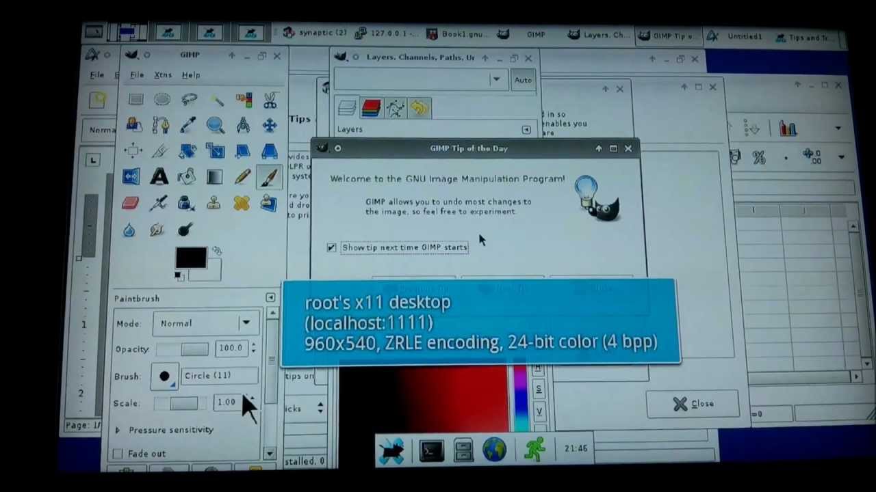
Task: Open Xtns menu in GIMP toolbox
Action: [x=163, y=74]
